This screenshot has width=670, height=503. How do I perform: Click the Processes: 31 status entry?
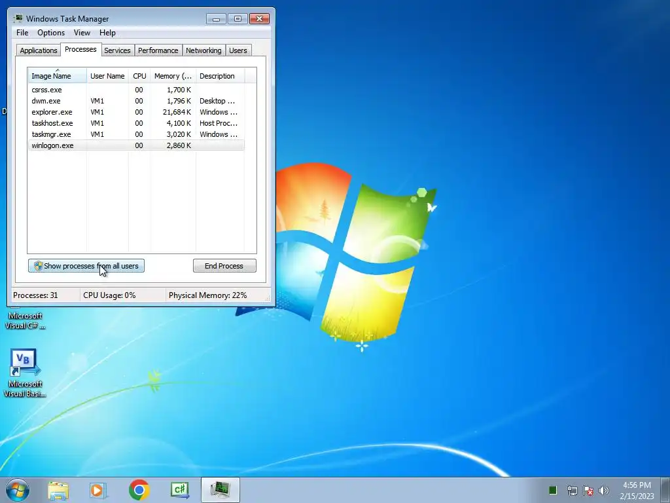point(35,295)
